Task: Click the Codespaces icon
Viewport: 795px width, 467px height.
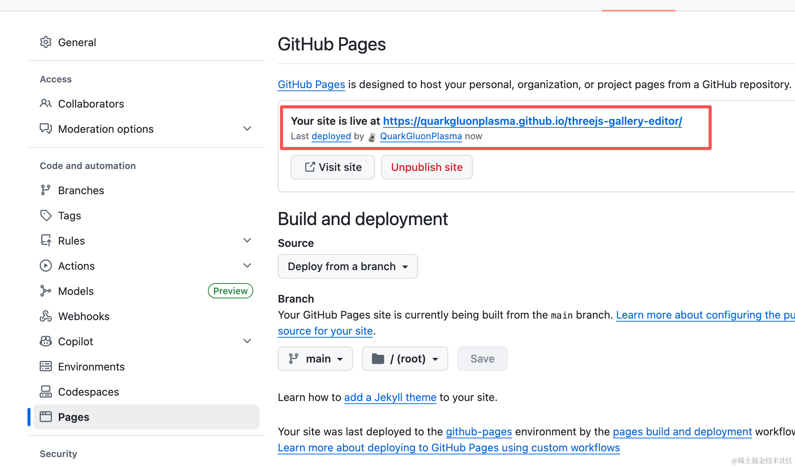Action: pos(46,391)
